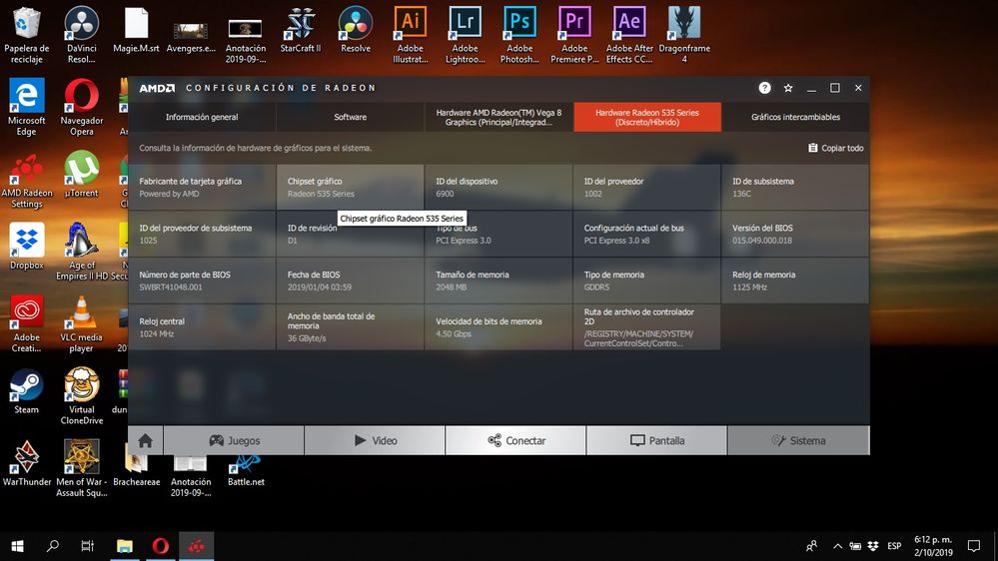Select Navegador Opera desktop icon
This screenshot has width=998, height=561.
tap(82, 107)
